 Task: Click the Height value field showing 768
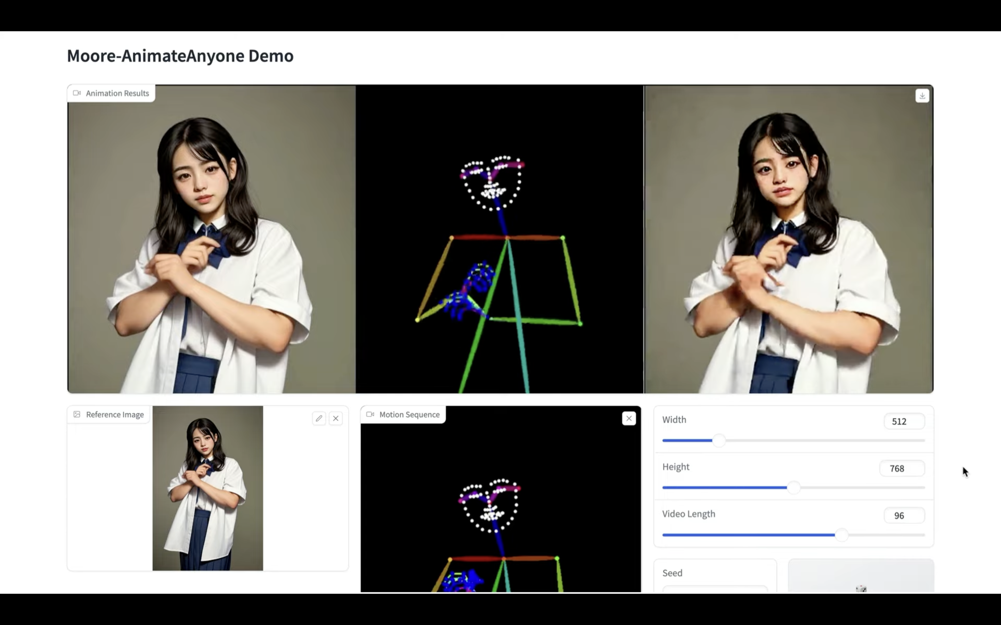pyautogui.click(x=902, y=468)
